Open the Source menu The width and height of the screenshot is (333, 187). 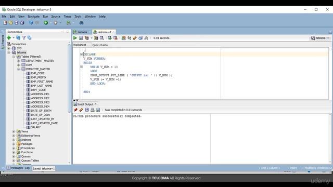56,16
